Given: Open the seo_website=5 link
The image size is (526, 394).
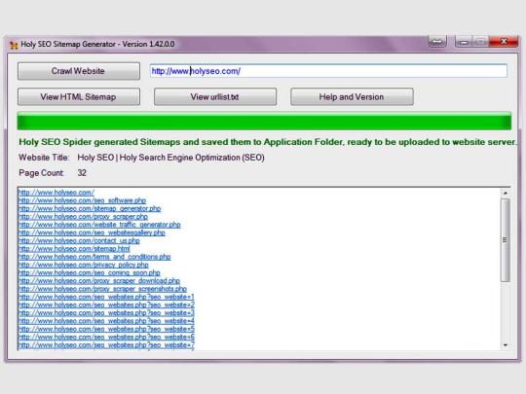Looking at the screenshot, I should click(106, 329).
